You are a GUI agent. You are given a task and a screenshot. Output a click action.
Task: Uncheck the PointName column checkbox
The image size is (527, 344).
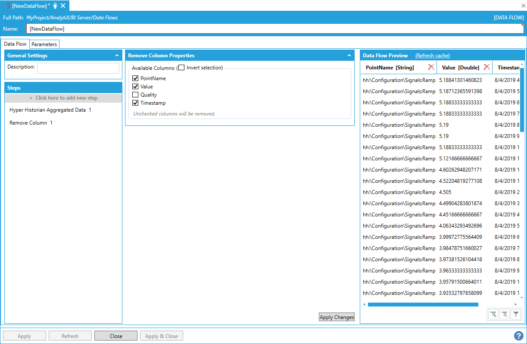(135, 78)
